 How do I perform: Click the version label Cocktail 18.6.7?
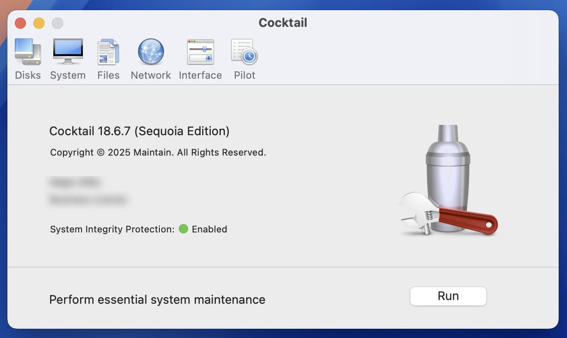pos(139,131)
